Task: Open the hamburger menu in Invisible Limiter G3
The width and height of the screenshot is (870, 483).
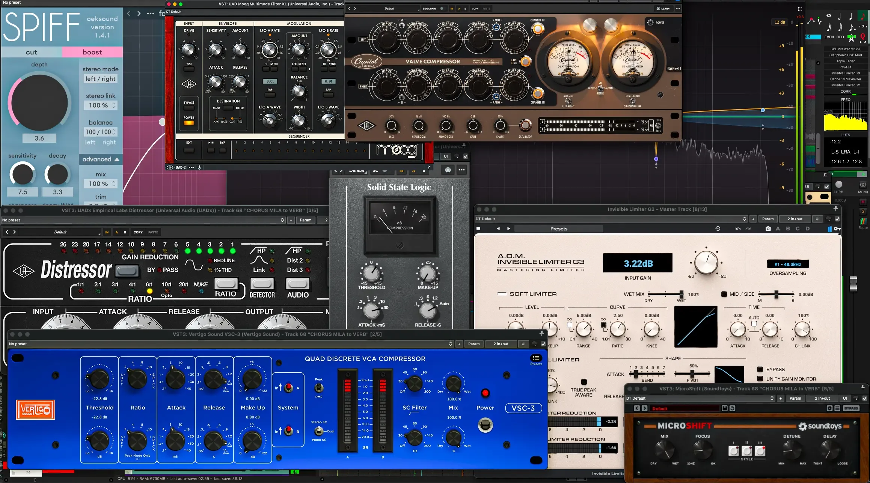Action: point(478,229)
